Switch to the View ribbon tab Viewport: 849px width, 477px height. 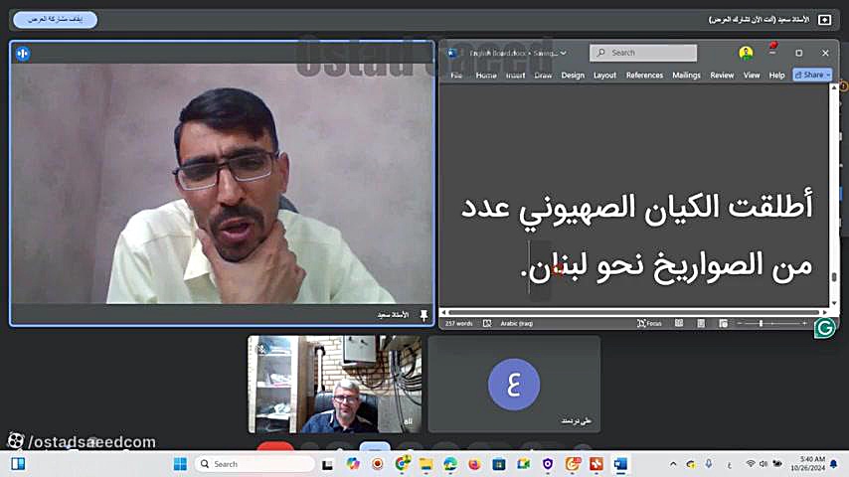(x=752, y=76)
